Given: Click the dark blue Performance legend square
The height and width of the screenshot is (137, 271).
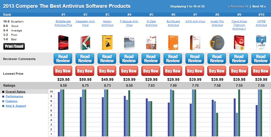Looking at the screenshot, I should tap(3, 97).
